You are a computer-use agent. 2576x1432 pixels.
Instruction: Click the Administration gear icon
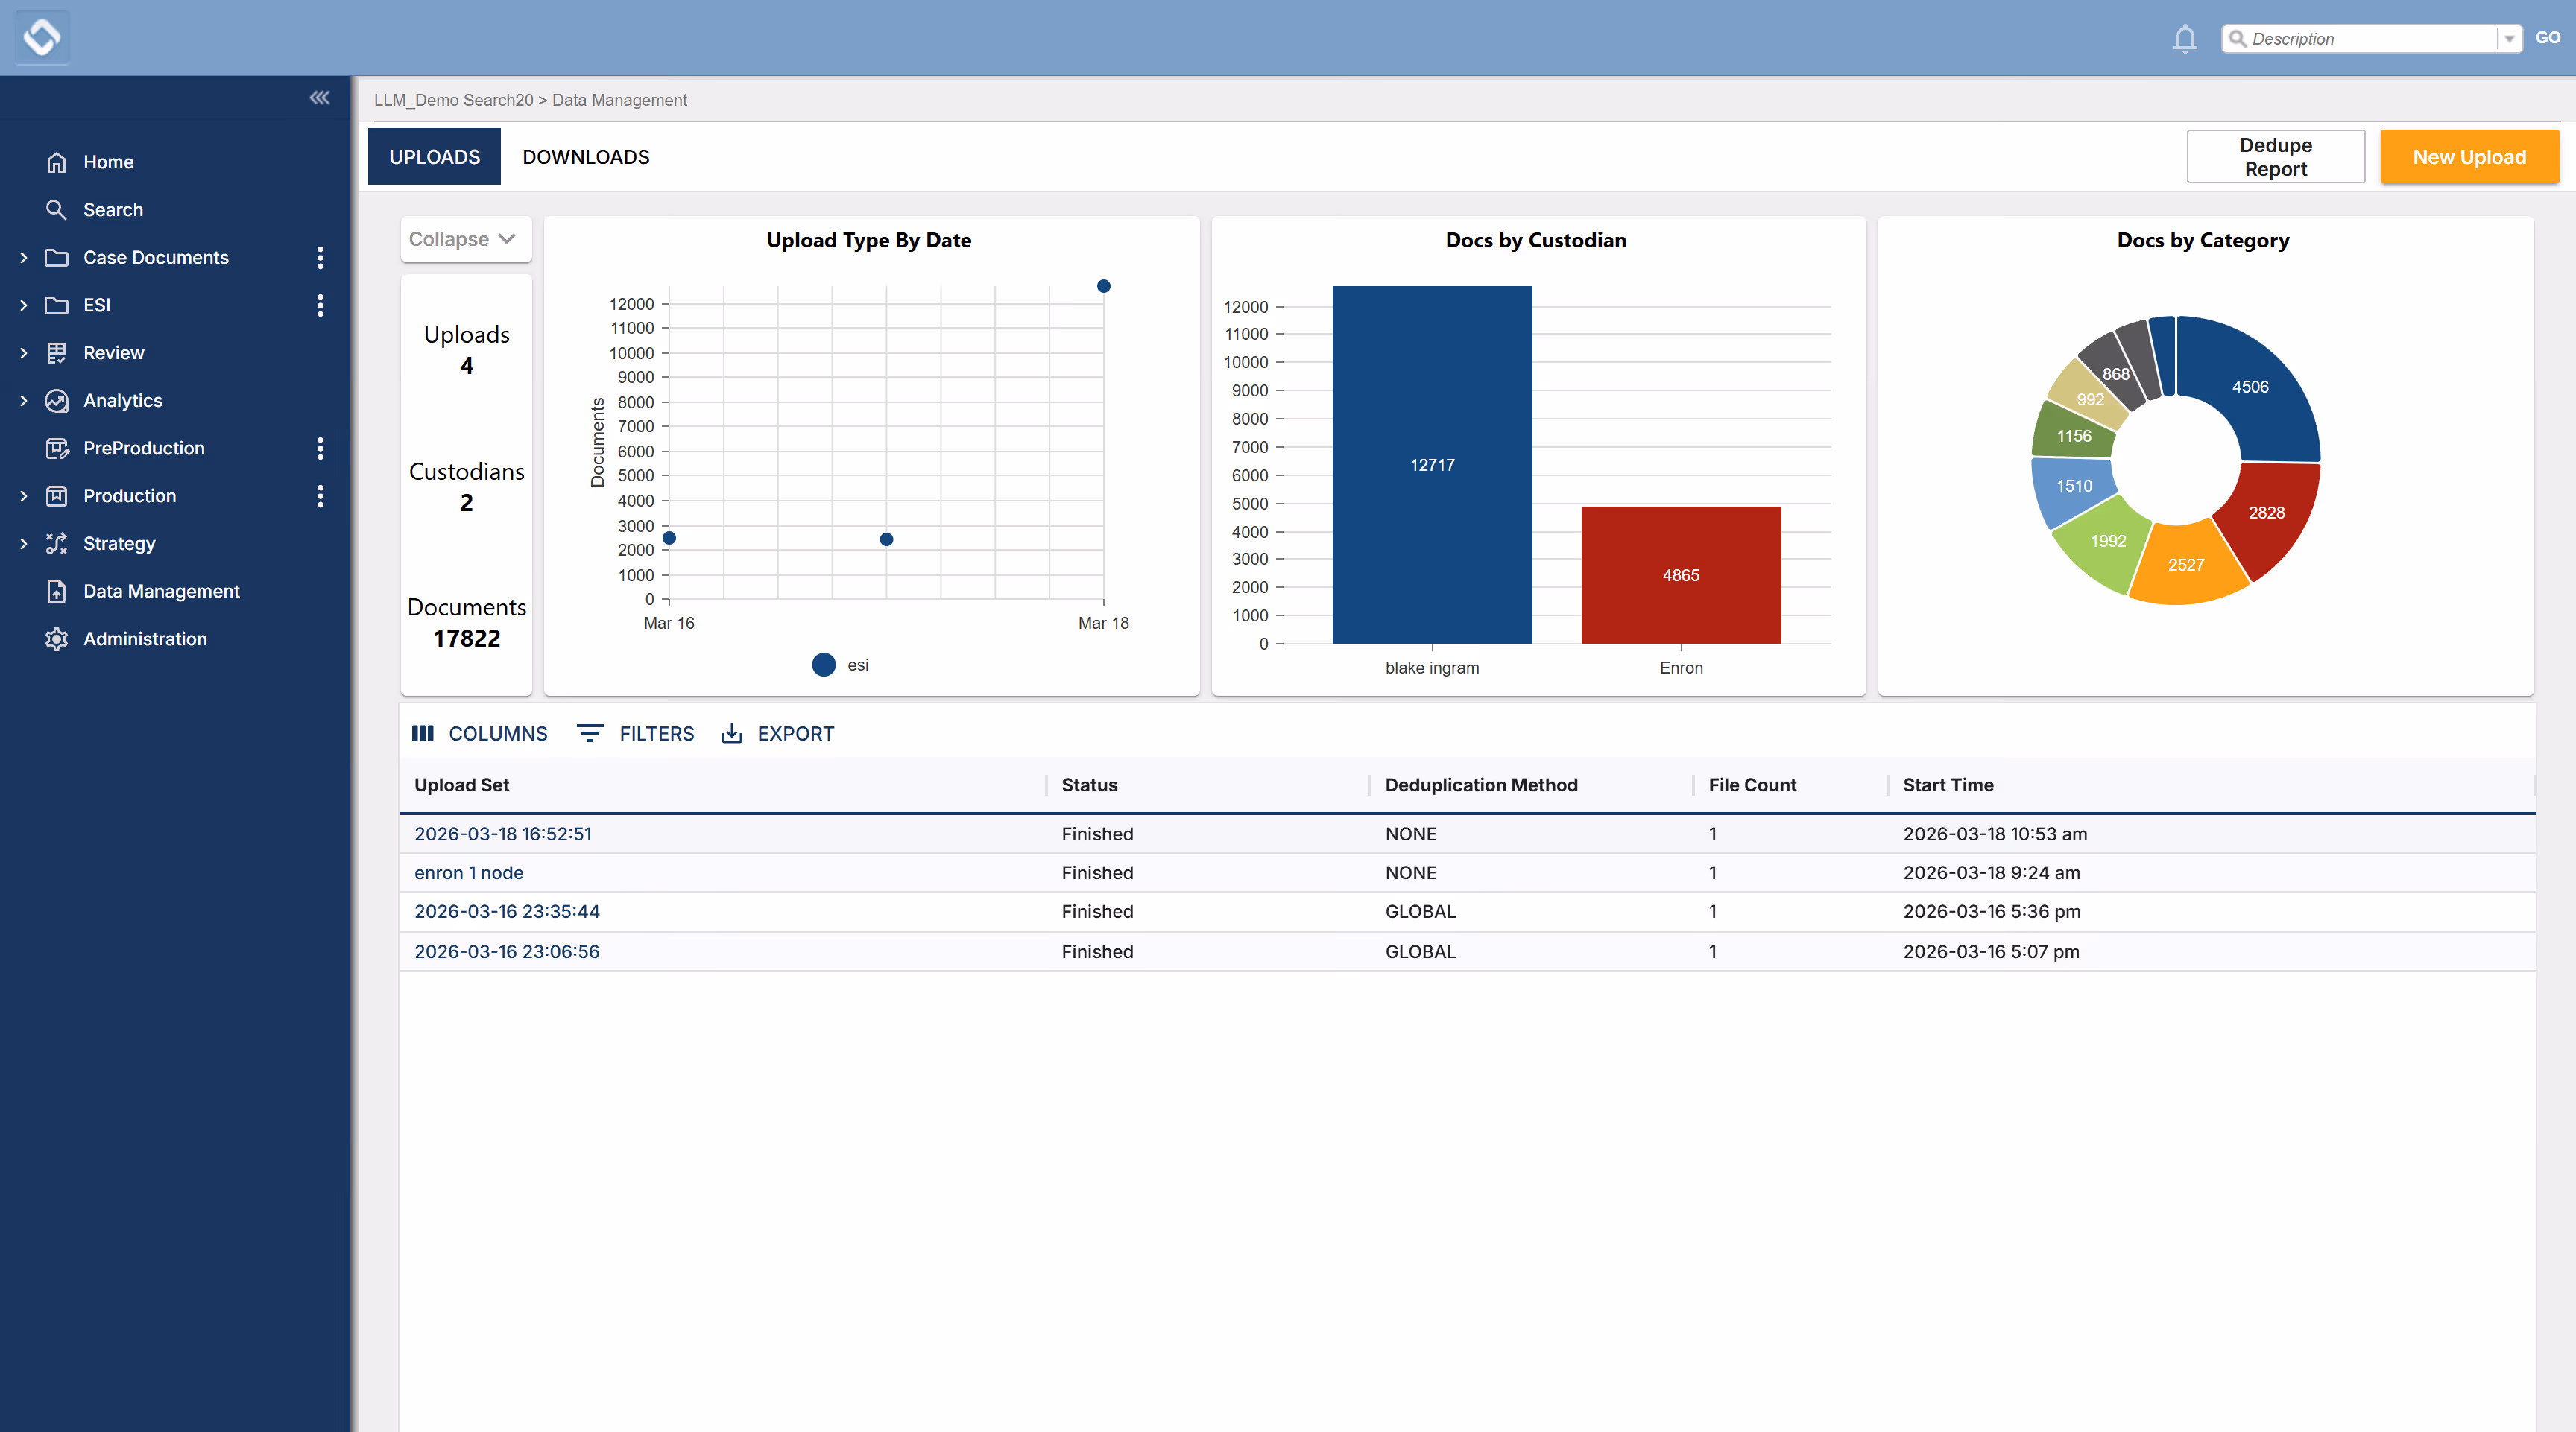[57, 639]
